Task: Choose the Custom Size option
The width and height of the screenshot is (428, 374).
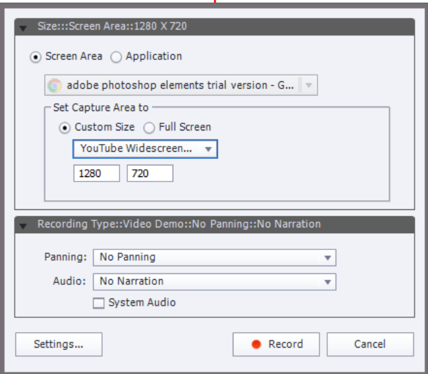Action: click(x=64, y=127)
